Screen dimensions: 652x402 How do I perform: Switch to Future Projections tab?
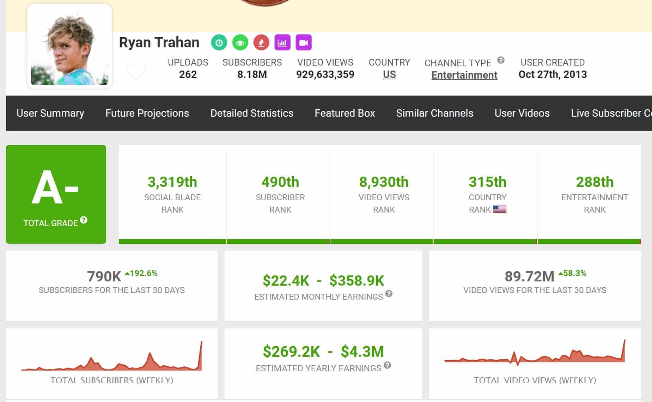(x=147, y=113)
